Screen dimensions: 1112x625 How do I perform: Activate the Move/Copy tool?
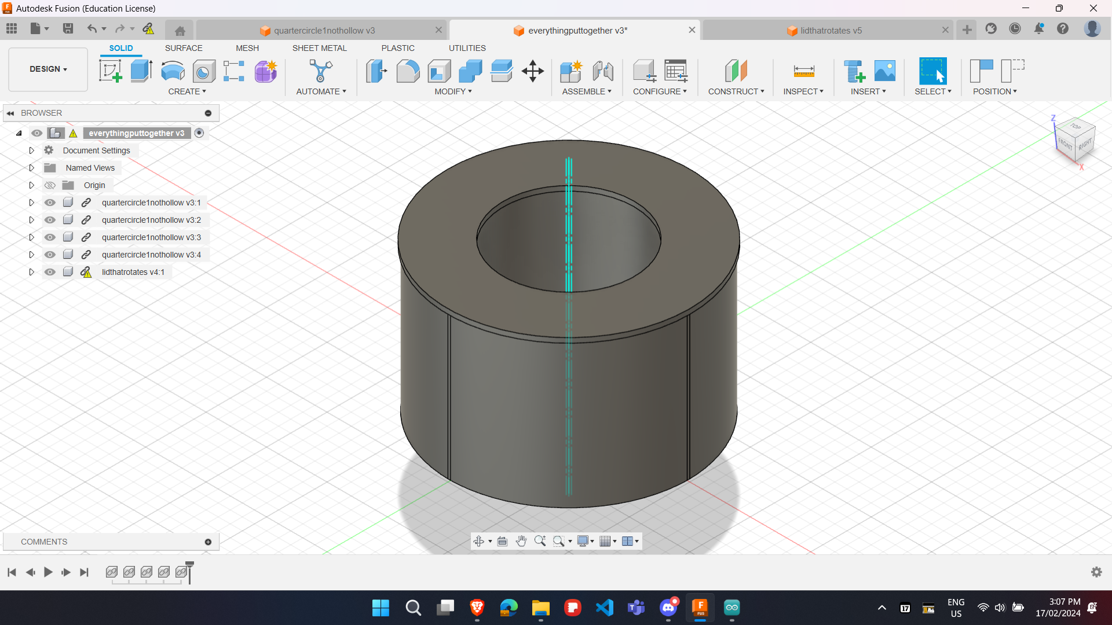(x=532, y=71)
